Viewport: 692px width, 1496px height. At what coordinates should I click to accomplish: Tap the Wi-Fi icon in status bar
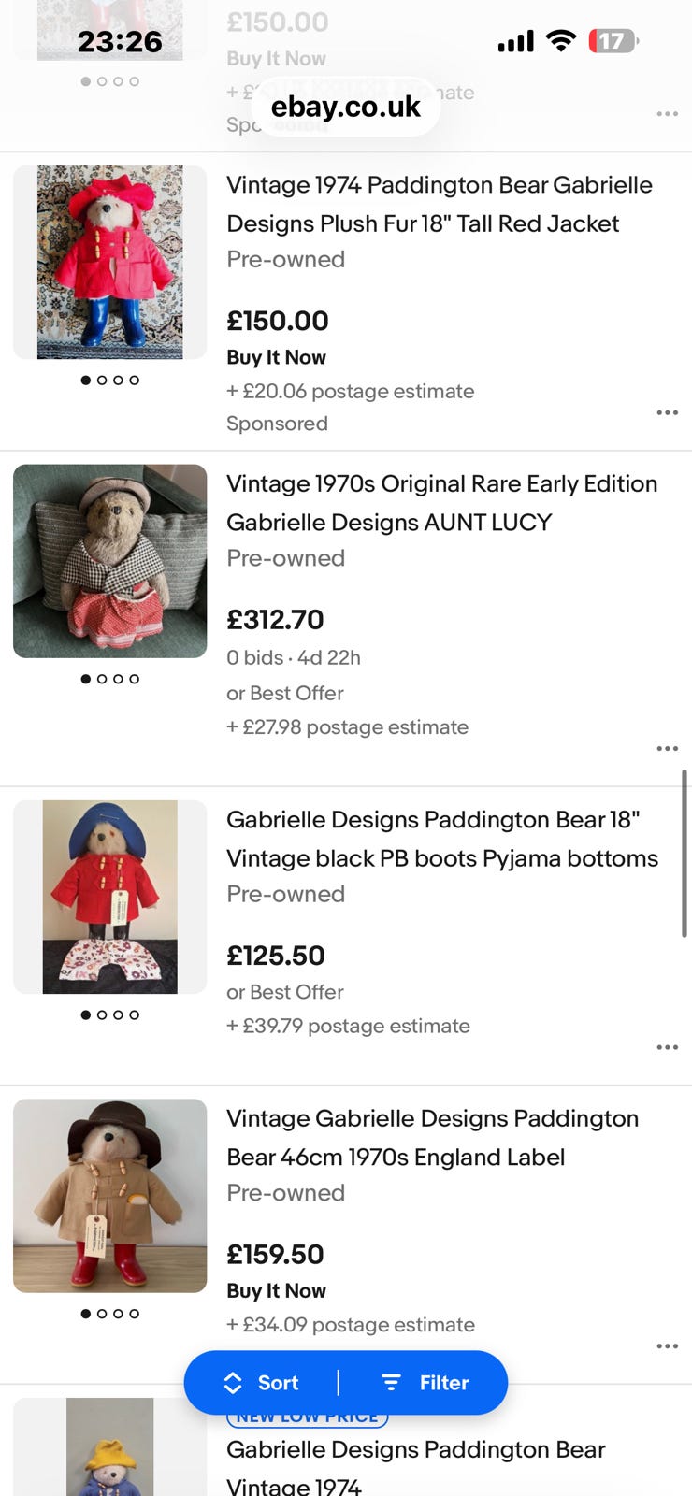tap(561, 40)
